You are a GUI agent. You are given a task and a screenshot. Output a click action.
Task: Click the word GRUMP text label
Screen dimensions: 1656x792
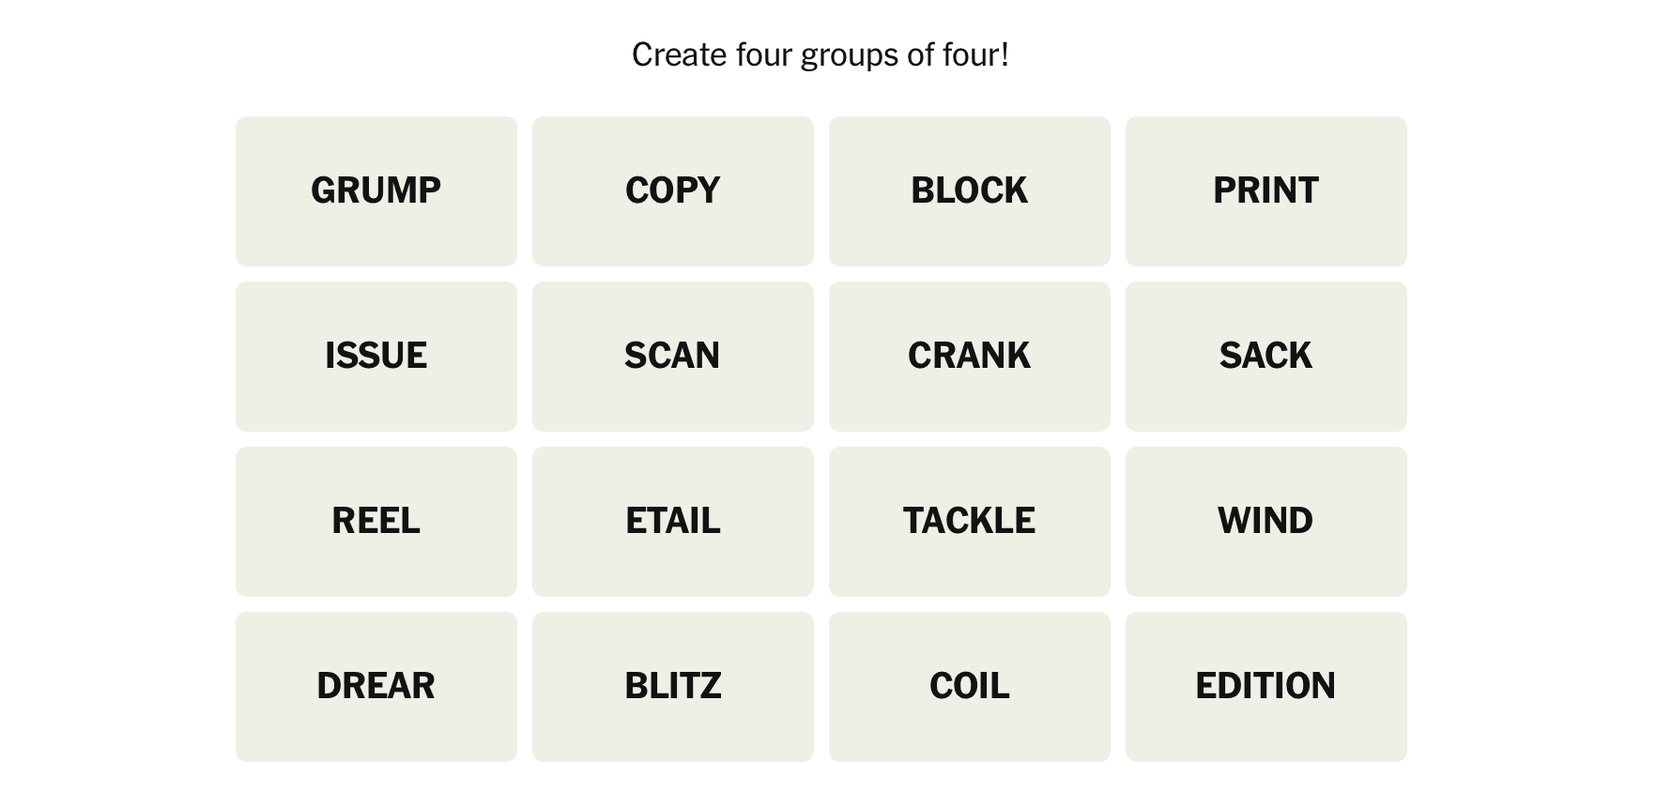click(x=376, y=190)
